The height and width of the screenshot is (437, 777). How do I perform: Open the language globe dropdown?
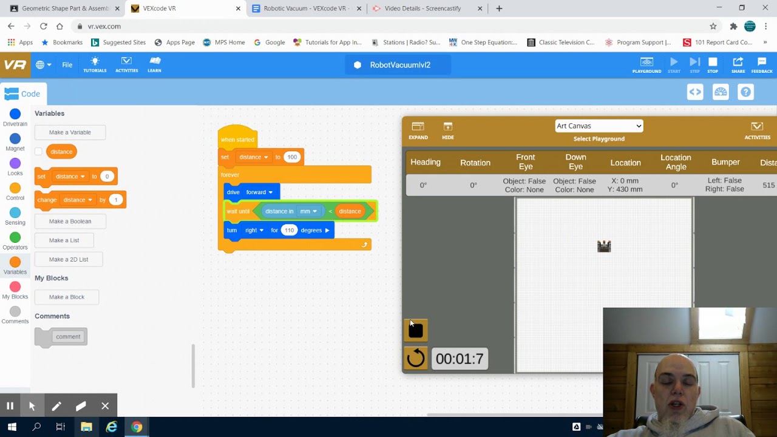[43, 65]
